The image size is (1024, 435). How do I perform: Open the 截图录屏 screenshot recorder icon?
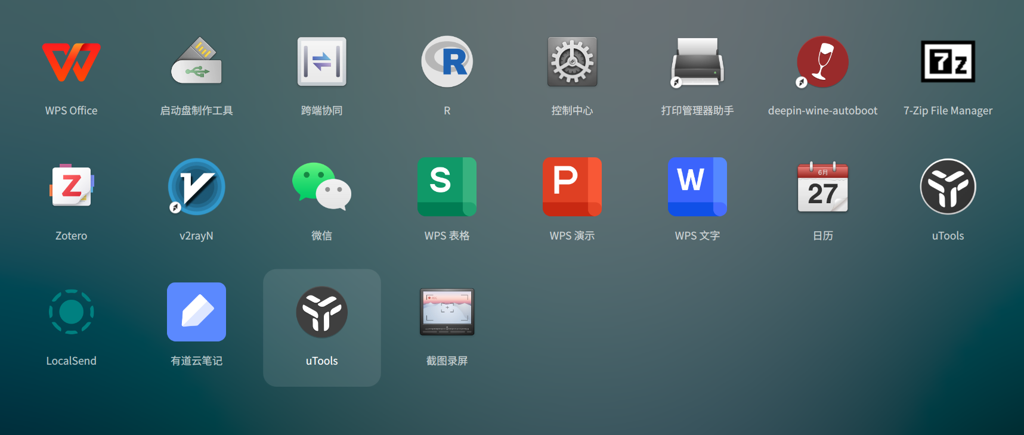pos(447,312)
